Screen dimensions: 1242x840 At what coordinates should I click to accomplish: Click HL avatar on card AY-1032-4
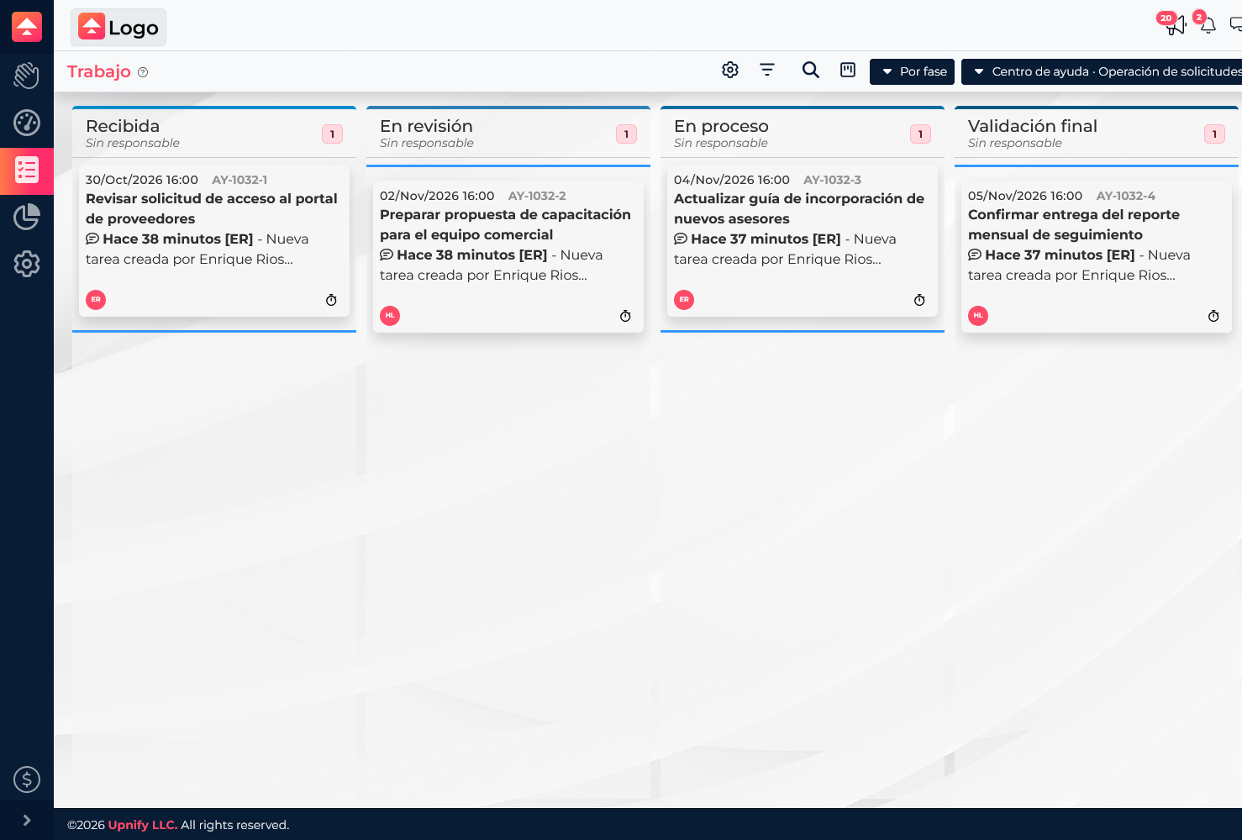click(x=978, y=316)
